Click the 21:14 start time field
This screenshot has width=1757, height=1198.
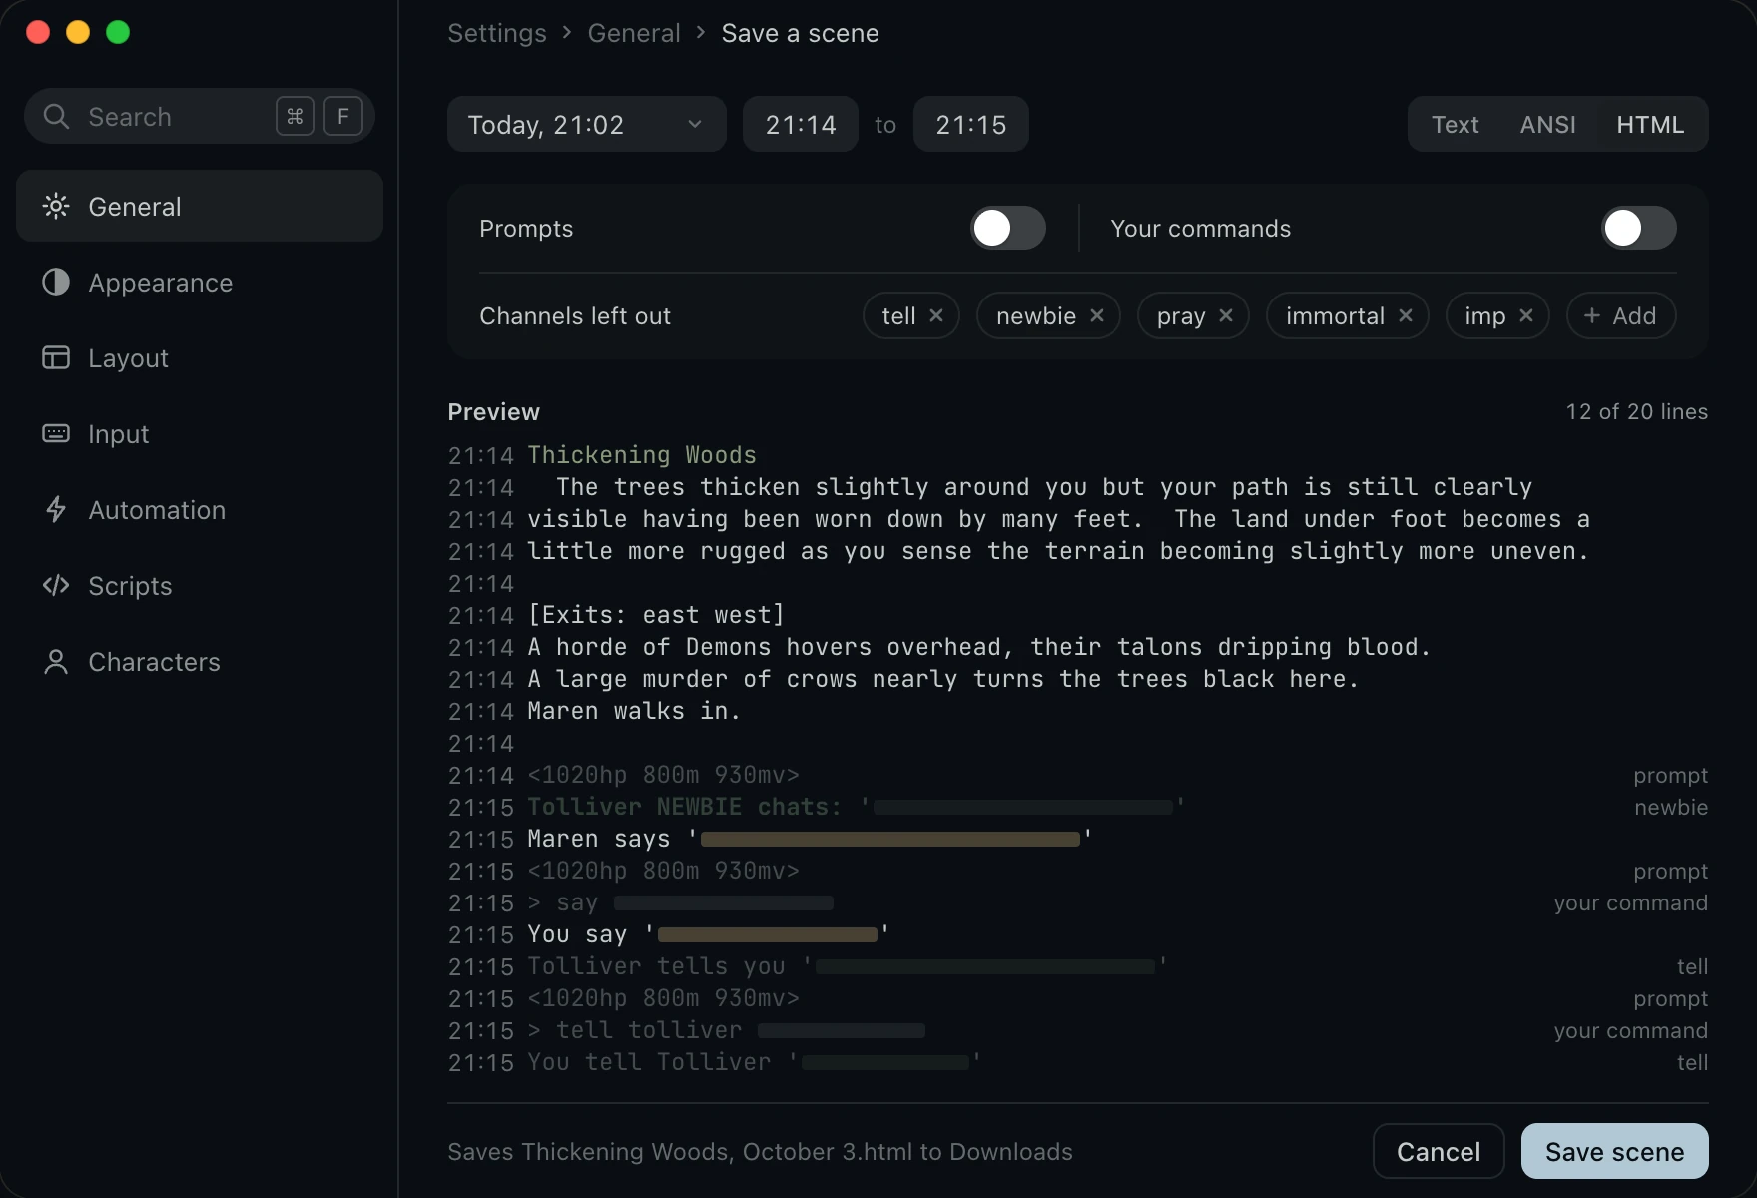click(x=801, y=125)
